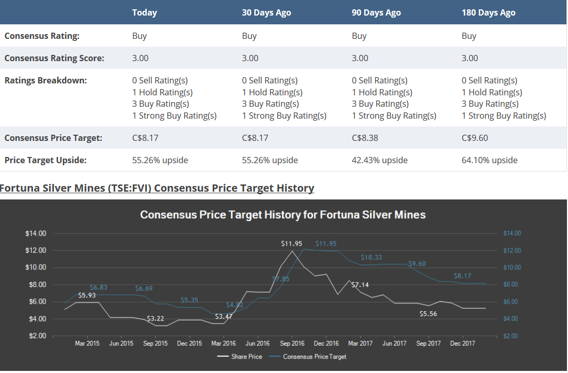Click the $3.22 share price low label
The image size is (568, 373).
click(156, 318)
